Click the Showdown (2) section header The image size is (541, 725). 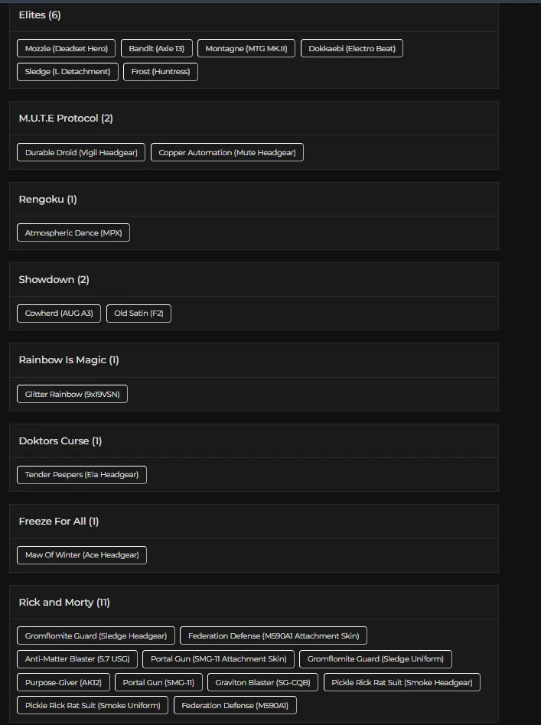point(54,279)
